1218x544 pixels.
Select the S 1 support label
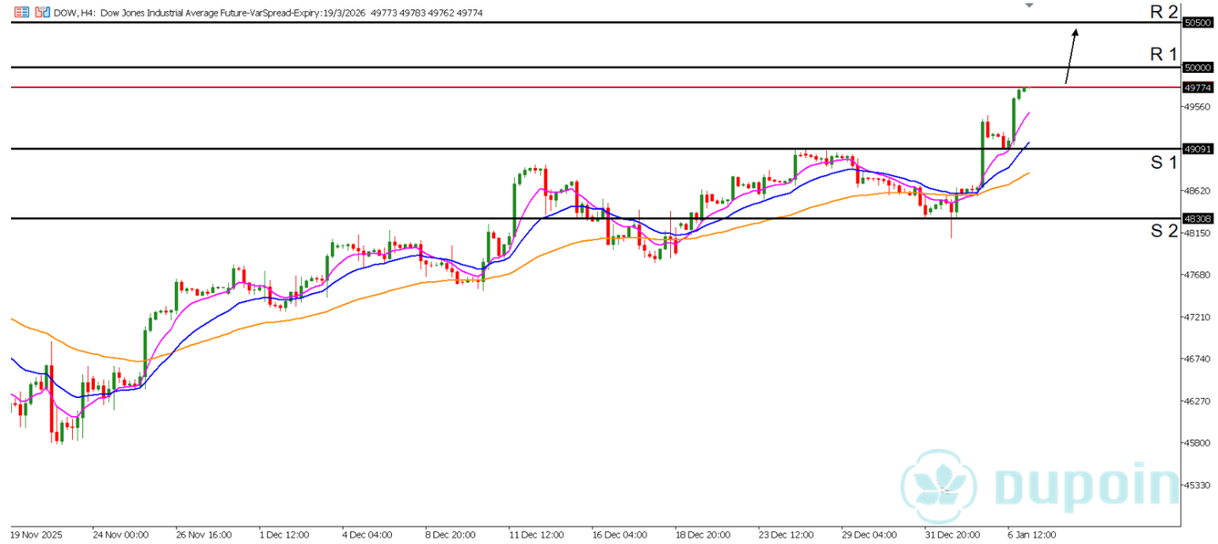1164,163
